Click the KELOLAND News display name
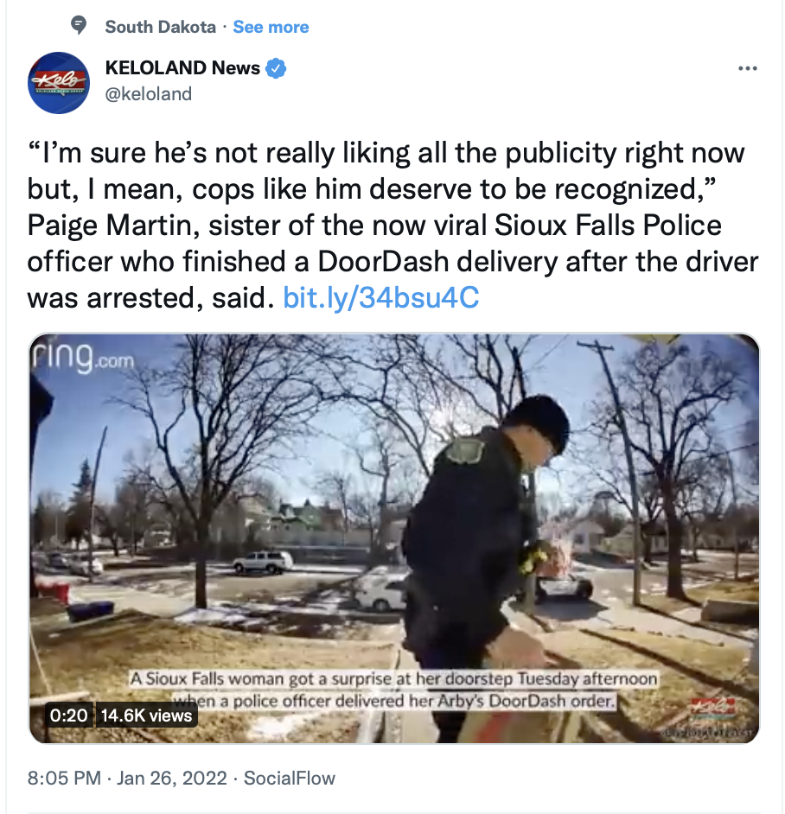 coord(182,68)
